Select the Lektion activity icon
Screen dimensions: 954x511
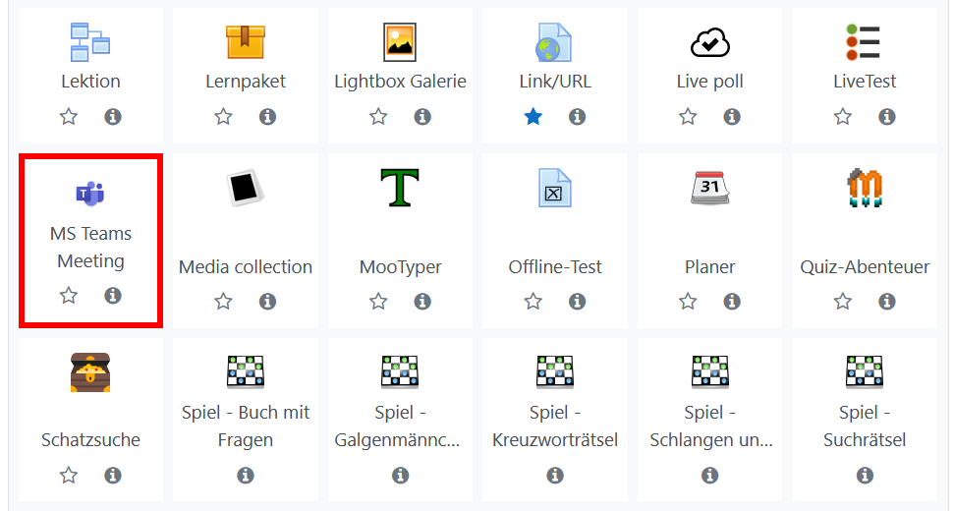(x=90, y=42)
